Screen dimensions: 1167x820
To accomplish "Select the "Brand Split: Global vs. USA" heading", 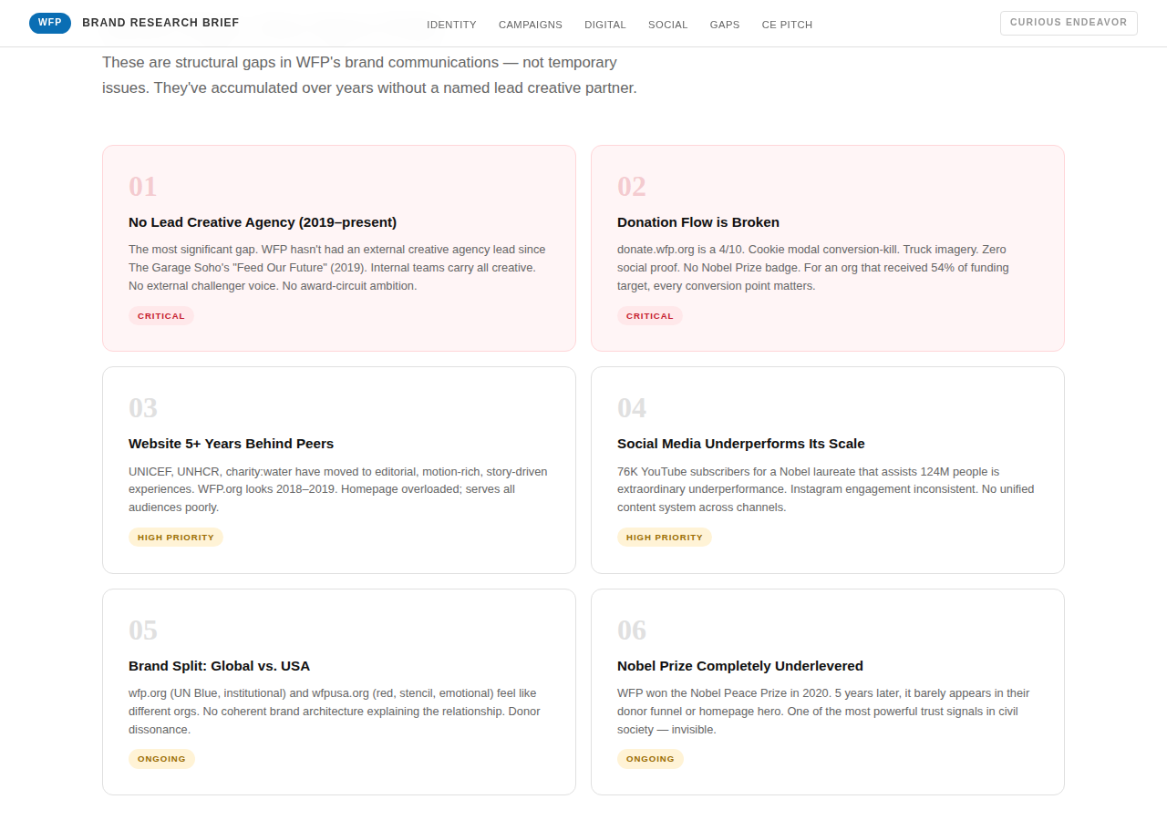I will pyautogui.click(x=220, y=666).
